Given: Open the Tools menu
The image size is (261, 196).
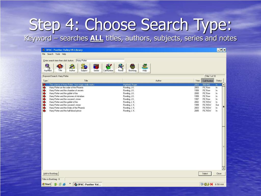Looking at the screenshot, I should point(58,54).
